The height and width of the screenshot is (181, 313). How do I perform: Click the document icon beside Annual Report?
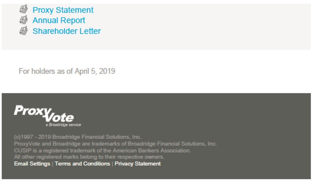(x=23, y=20)
